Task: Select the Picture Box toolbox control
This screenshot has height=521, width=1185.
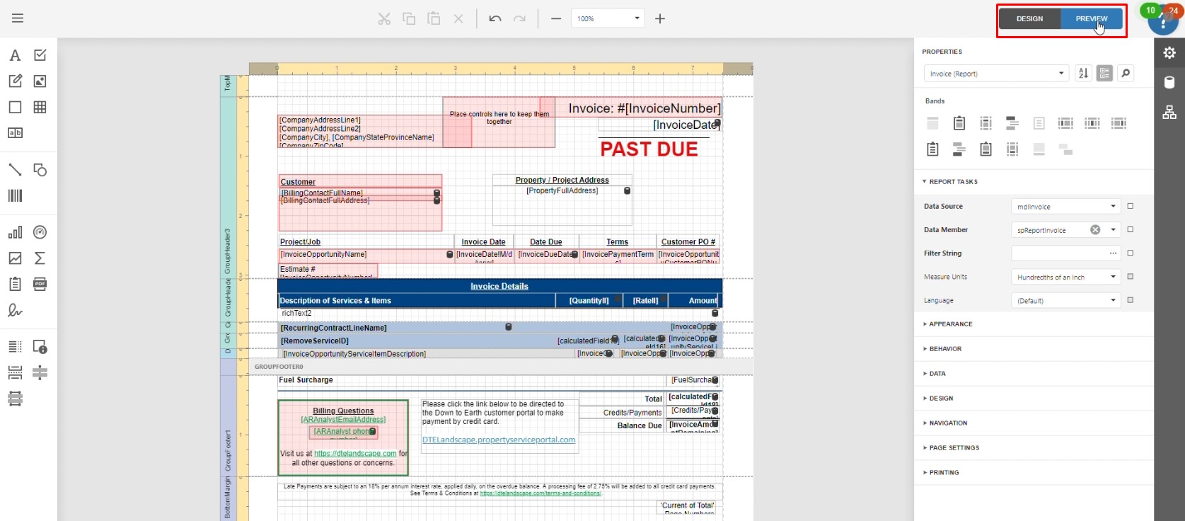Action: point(40,81)
